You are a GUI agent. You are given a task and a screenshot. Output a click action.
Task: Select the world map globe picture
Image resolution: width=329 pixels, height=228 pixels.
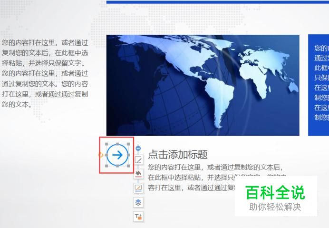coord(203,85)
